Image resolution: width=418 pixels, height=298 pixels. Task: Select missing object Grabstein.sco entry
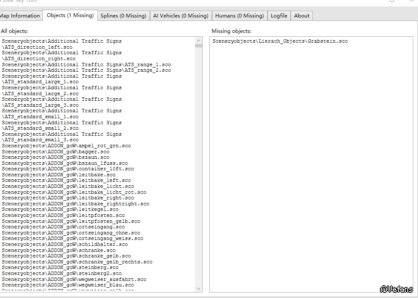280,41
